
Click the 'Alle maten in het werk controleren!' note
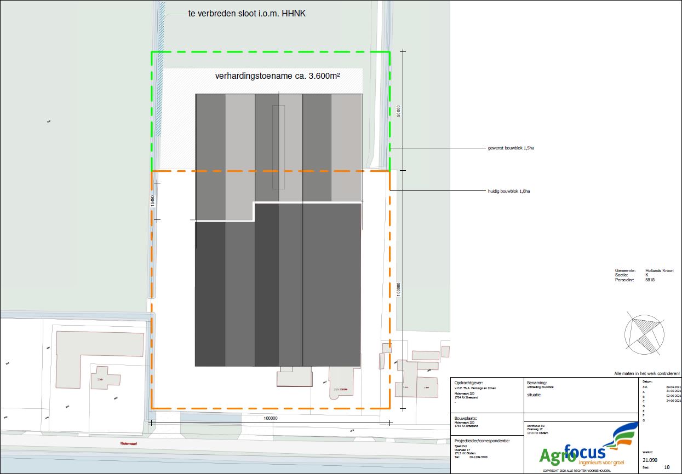(x=647, y=373)
